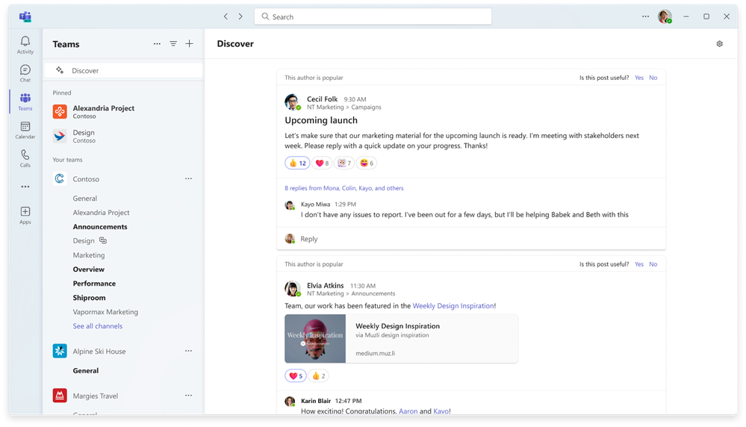Click Karin Blair's name in reply

coord(316,401)
